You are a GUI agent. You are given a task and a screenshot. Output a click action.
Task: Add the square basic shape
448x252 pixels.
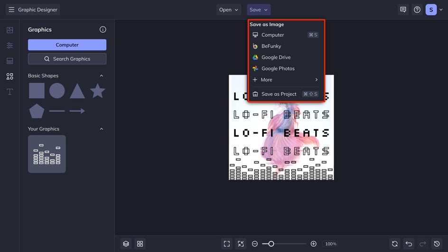coord(37,91)
